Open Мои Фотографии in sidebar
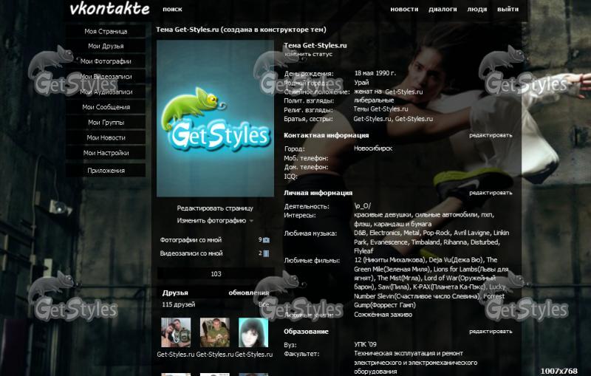This screenshot has height=376, width=591. [106, 61]
